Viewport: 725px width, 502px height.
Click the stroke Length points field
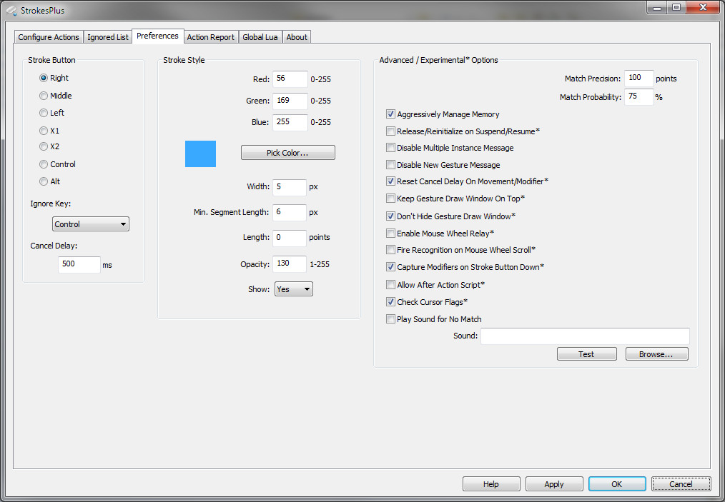pos(289,237)
